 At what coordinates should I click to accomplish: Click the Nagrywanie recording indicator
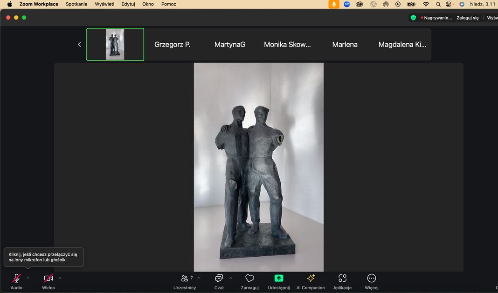[436, 18]
